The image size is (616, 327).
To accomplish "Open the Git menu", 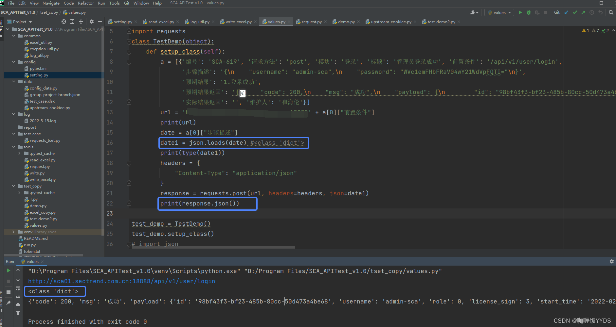I will coord(127,3).
